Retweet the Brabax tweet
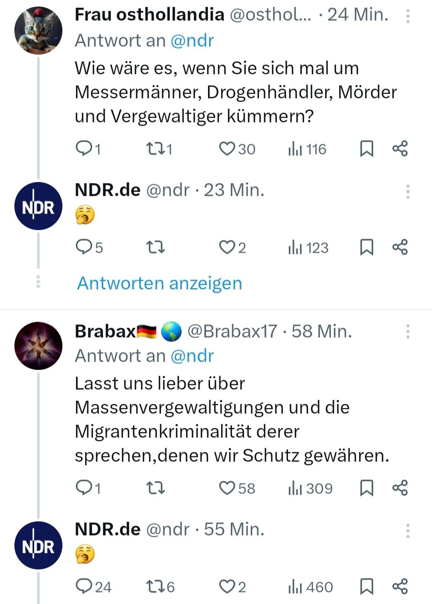Screen dimensions: 432x604 (155, 488)
